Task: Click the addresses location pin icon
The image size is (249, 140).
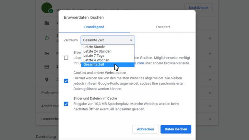Action: click(x=47, y=80)
